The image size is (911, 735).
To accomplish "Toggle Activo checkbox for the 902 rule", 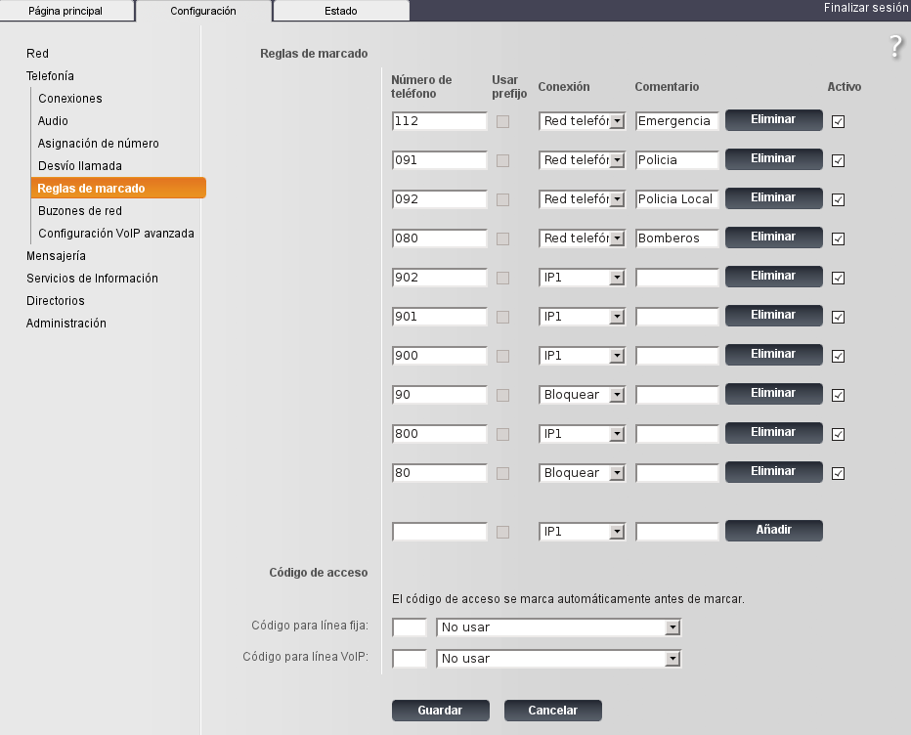I will point(838,279).
